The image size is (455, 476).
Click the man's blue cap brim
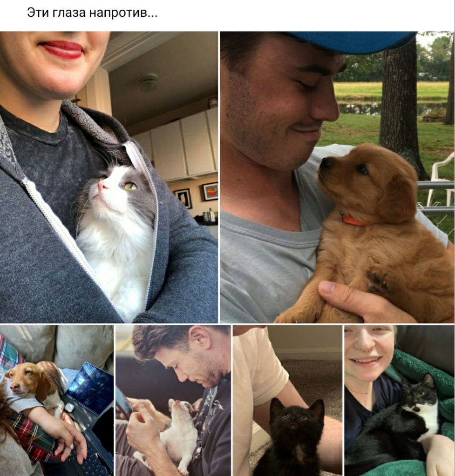(x=350, y=41)
